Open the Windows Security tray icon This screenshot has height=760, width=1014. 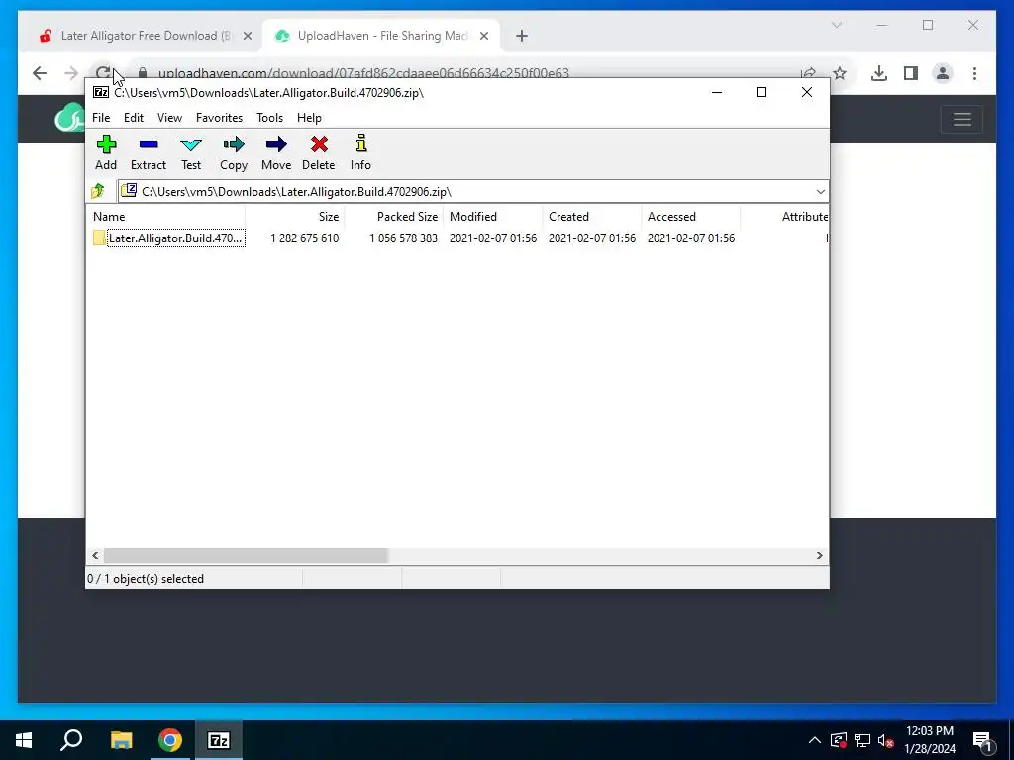point(839,740)
